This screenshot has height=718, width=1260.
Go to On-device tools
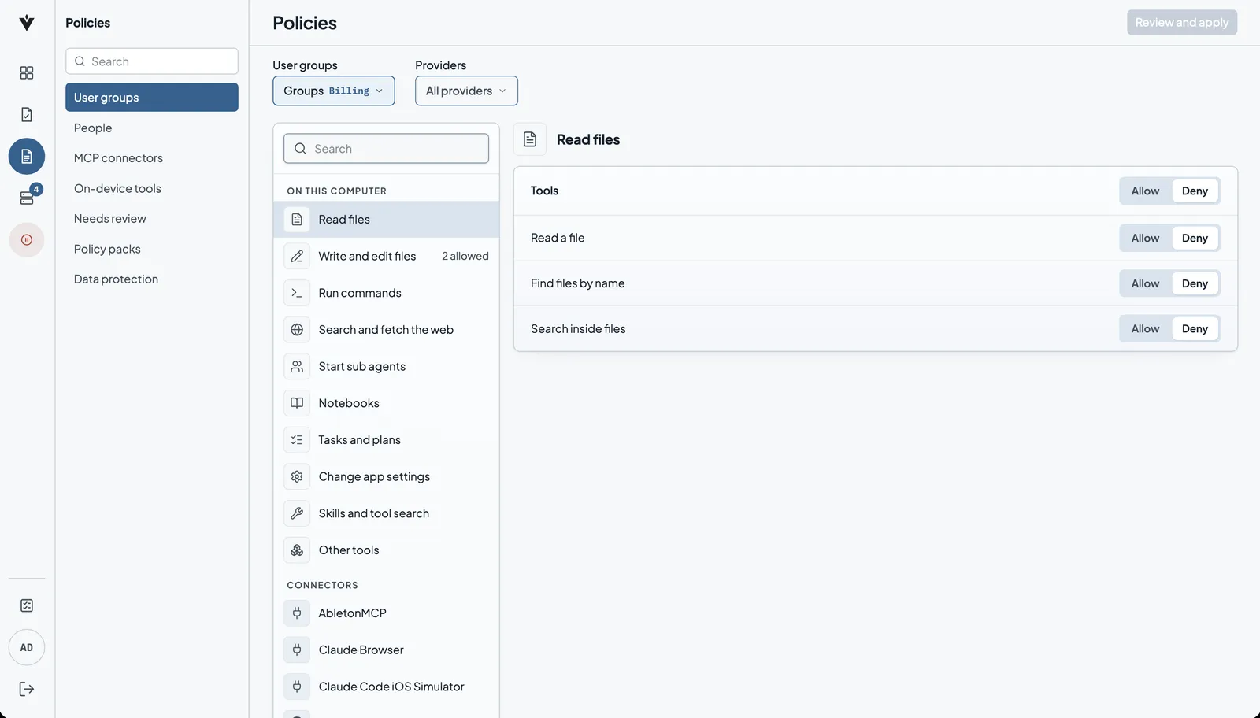pos(152,188)
